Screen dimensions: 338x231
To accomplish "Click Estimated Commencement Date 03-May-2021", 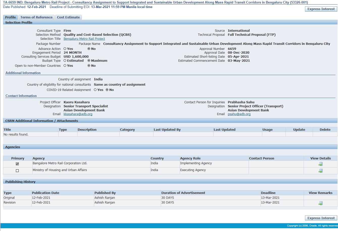I will 239,60.
